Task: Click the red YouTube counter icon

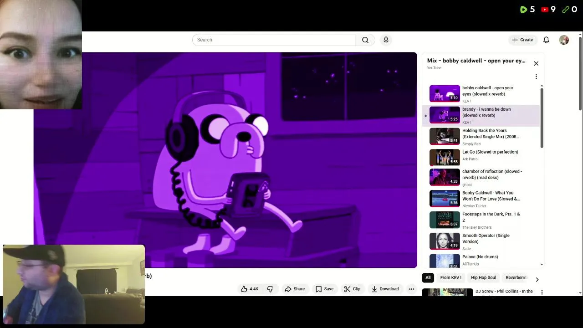Action: pyautogui.click(x=545, y=9)
